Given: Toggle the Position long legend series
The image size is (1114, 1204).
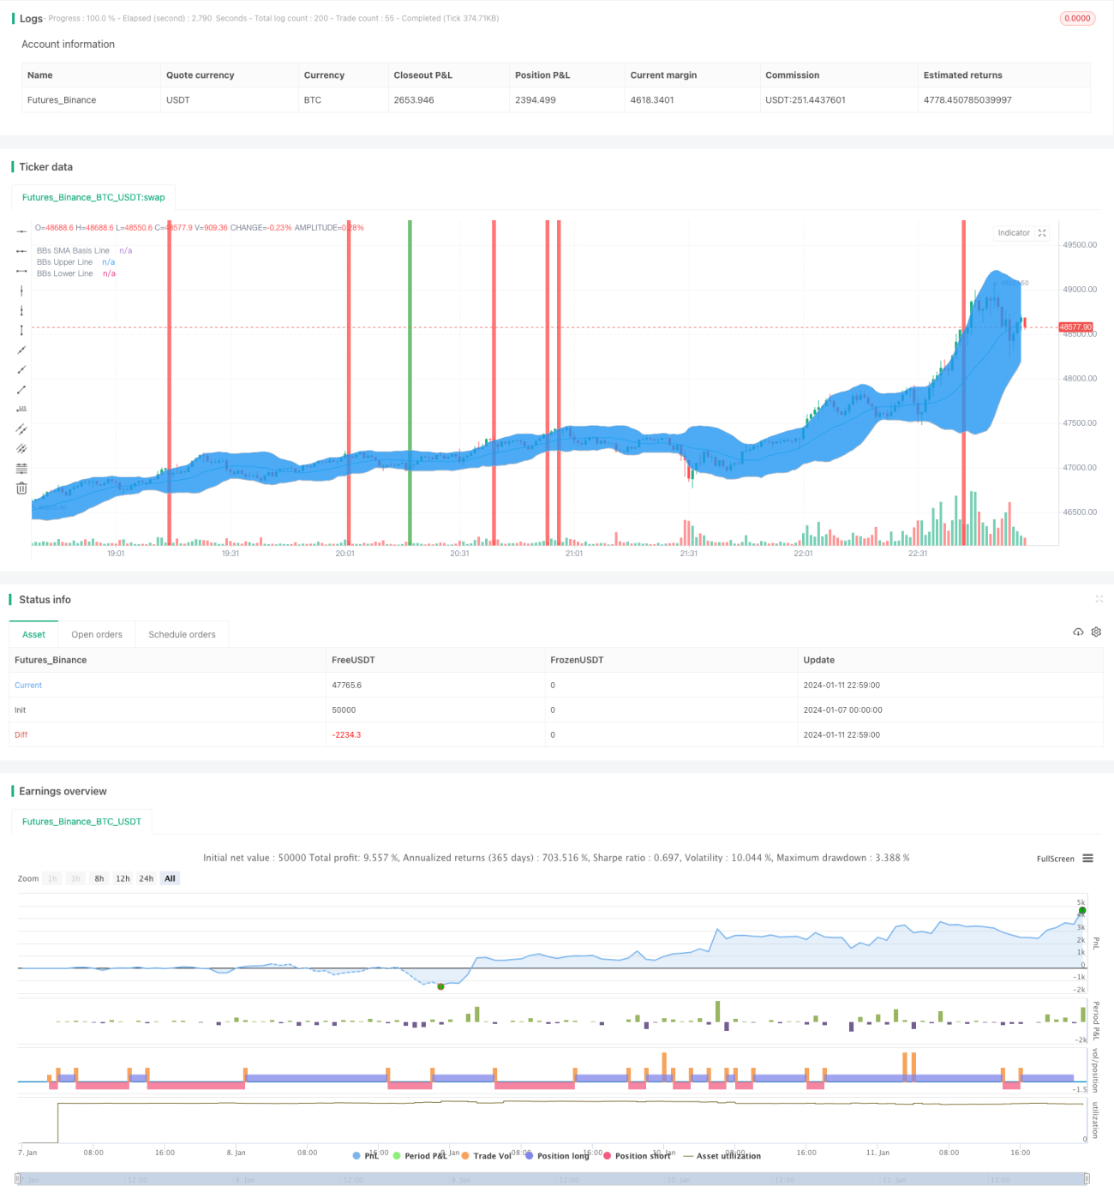Looking at the screenshot, I should point(557,1155).
